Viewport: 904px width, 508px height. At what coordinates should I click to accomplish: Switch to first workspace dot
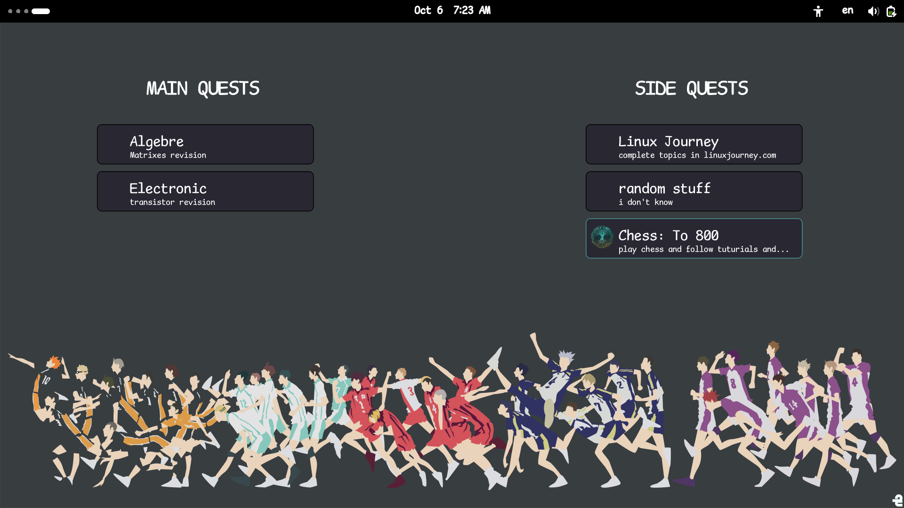10,11
